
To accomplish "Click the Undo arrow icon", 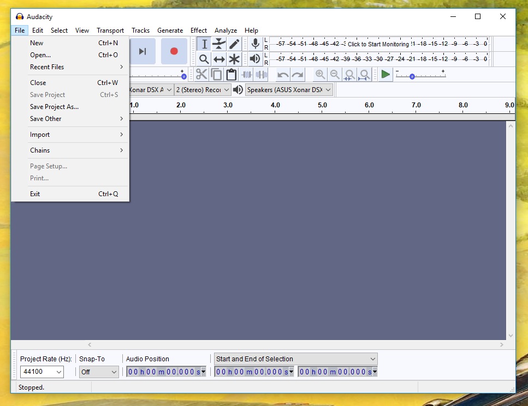I will coord(283,74).
